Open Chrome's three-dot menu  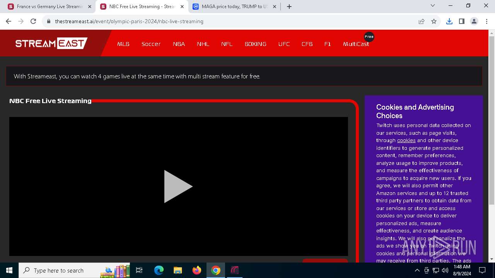tap(486, 21)
